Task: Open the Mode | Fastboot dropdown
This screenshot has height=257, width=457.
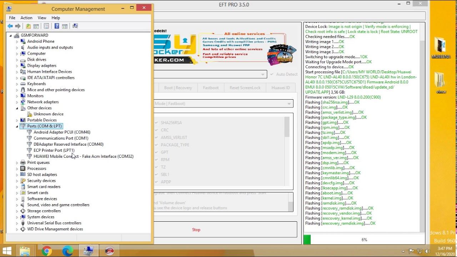Action: [x=224, y=104]
